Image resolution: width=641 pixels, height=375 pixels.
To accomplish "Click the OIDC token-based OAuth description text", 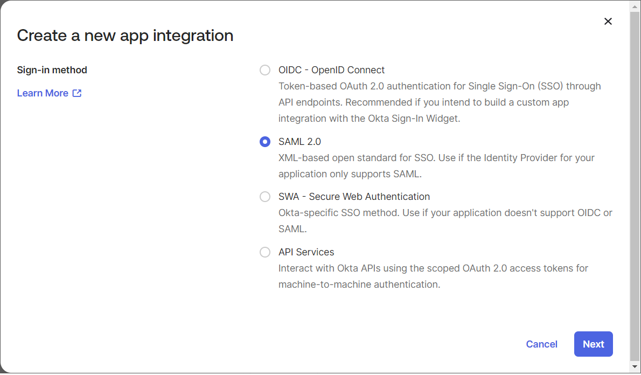I will point(440,102).
